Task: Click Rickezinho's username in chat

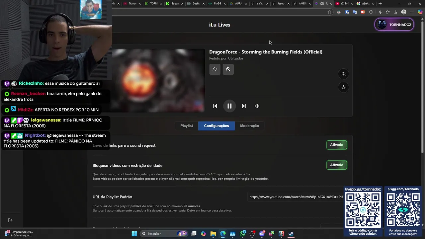Action: pyautogui.click(x=31, y=83)
